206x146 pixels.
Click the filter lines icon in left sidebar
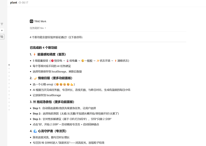tap(2, 24)
